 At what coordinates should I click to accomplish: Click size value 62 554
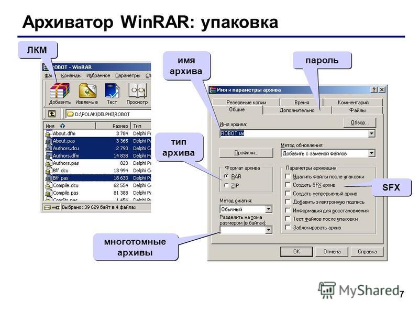tap(121, 185)
